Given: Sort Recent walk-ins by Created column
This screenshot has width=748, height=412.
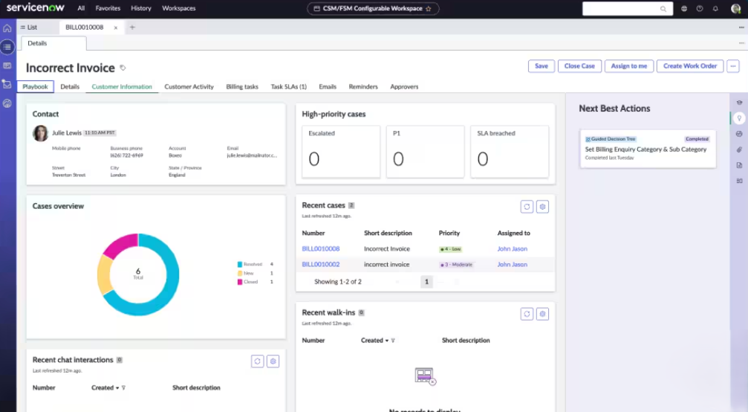Looking at the screenshot, I should (372, 341).
